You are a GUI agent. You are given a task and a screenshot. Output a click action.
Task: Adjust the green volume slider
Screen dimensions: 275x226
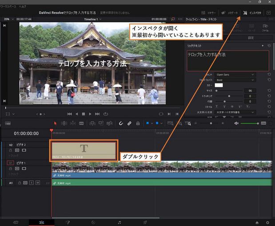point(250,124)
